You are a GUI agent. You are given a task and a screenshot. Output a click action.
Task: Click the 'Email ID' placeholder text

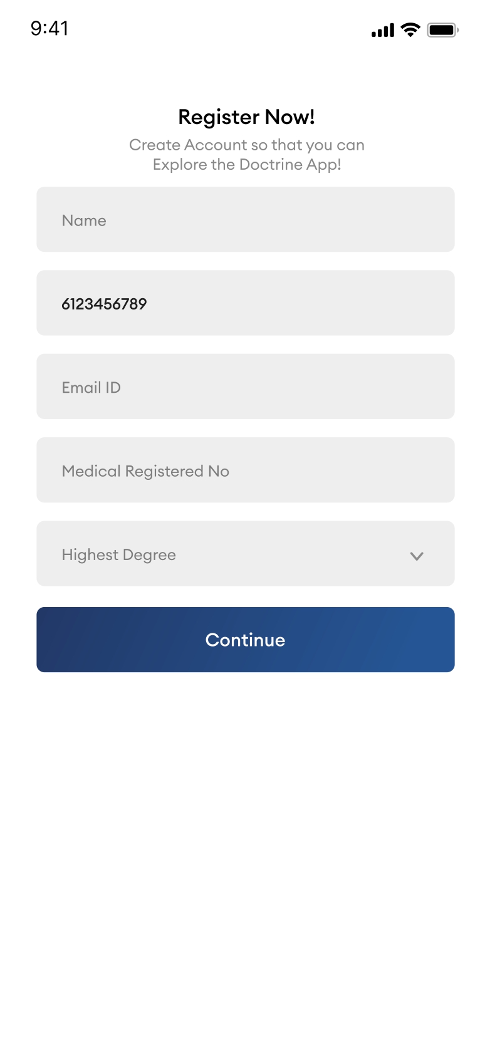(x=91, y=388)
